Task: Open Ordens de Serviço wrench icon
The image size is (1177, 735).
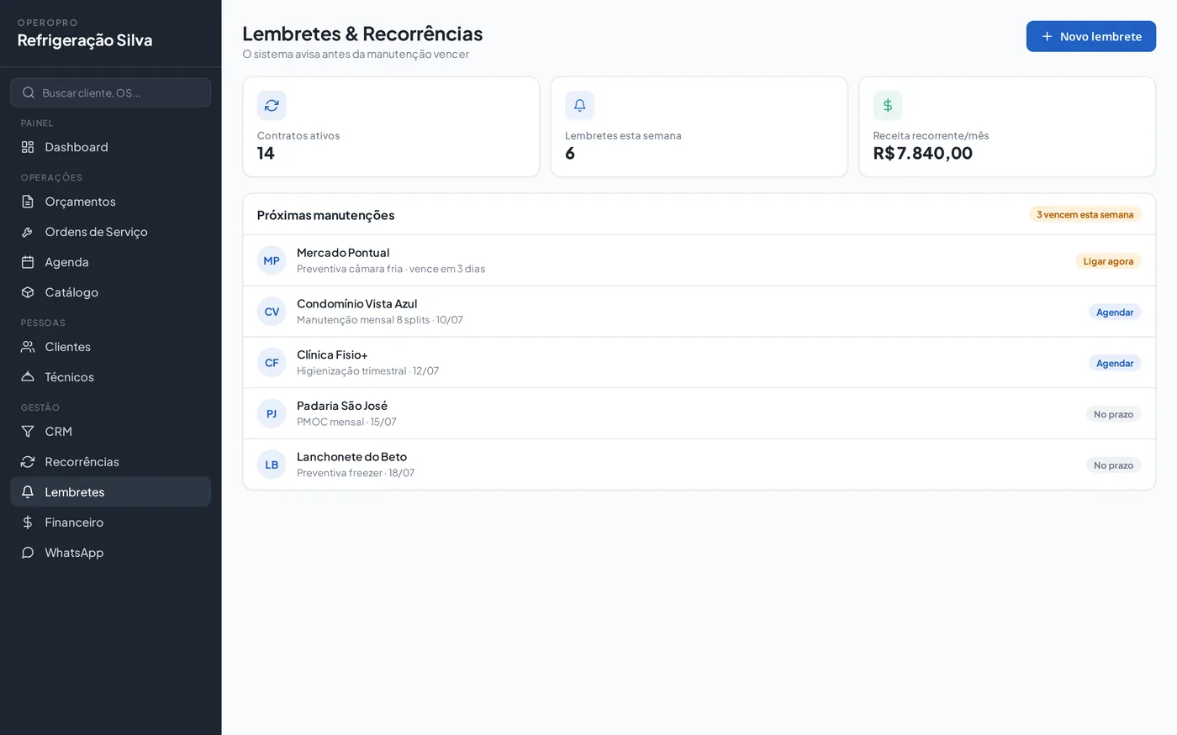Action: pyautogui.click(x=28, y=232)
